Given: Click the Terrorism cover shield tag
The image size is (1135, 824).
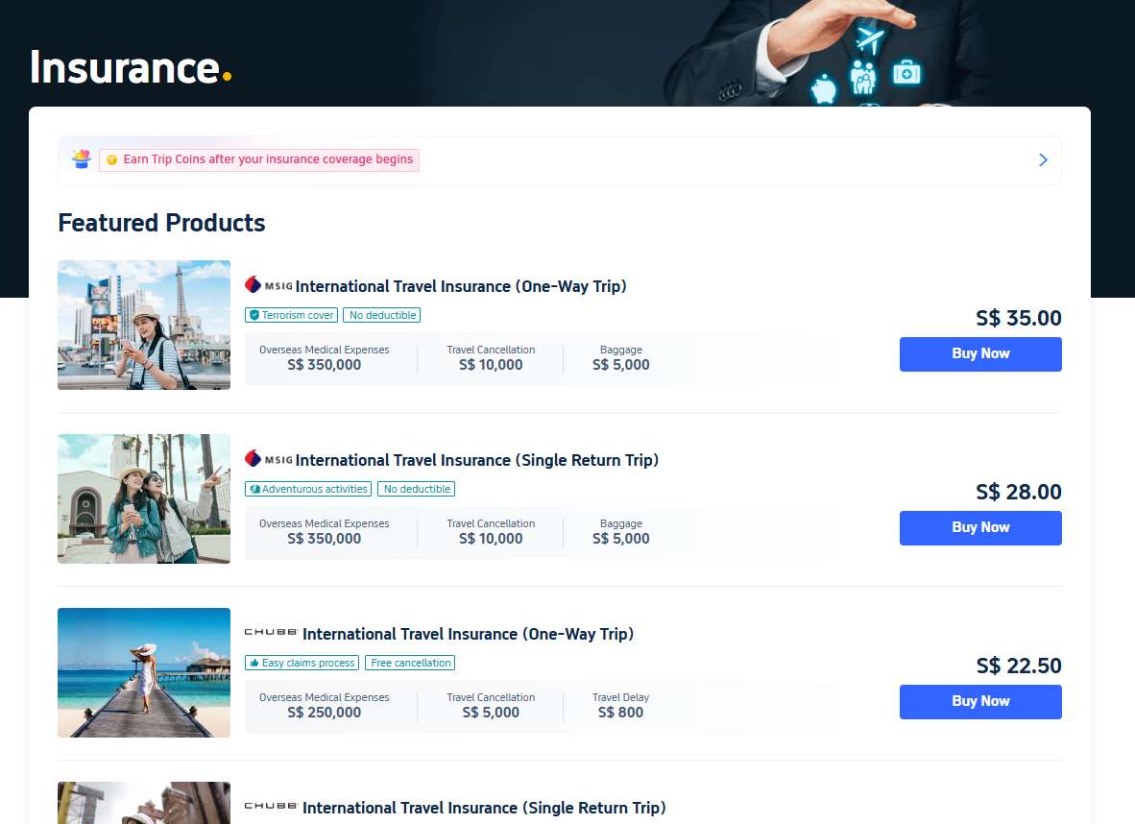Looking at the screenshot, I should (x=292, y=315).
